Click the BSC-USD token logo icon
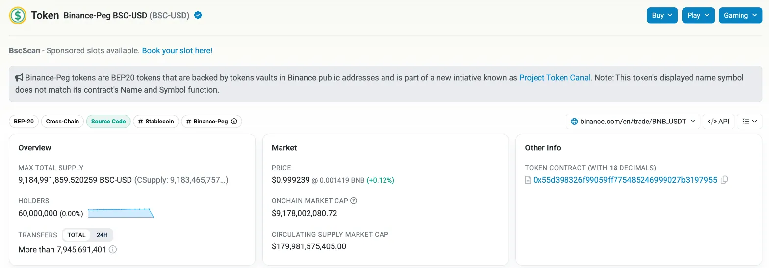 (x=18, y=16)
